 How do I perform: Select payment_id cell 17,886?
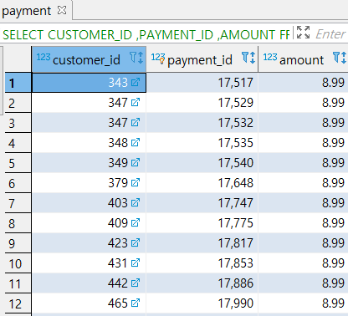click(x=202, y=283)
